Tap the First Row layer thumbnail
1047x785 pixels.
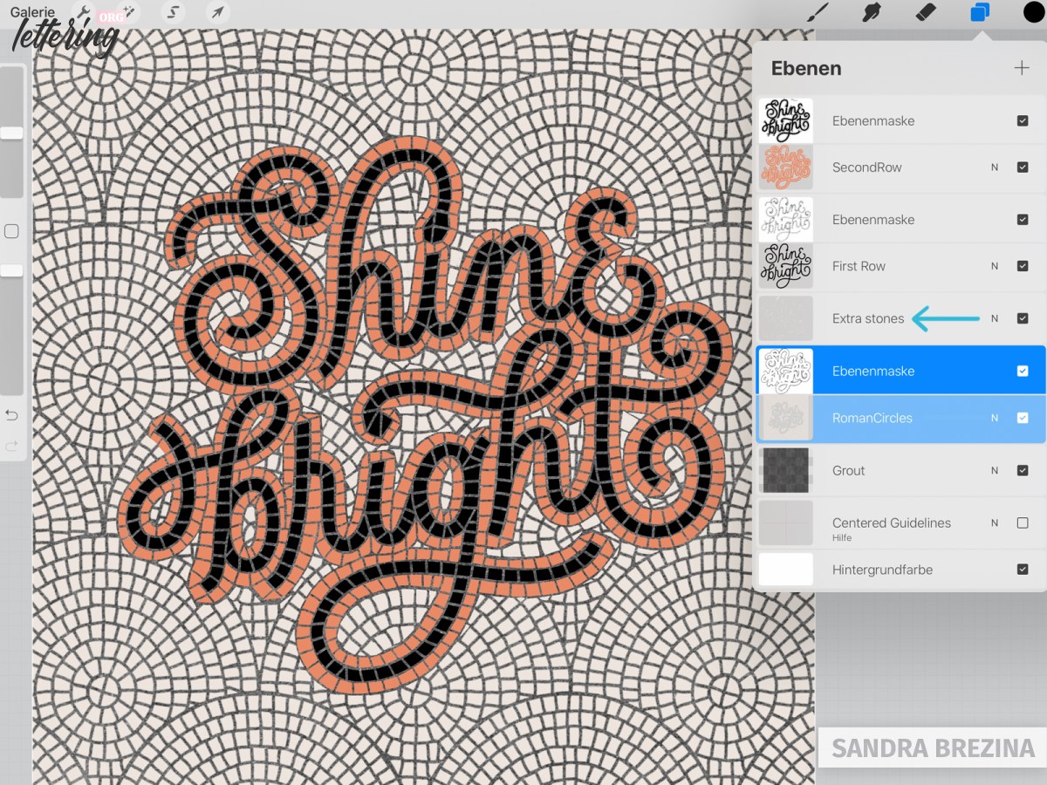pos(786,266)
